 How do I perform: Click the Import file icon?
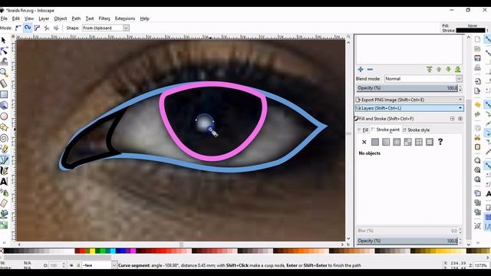477,81
